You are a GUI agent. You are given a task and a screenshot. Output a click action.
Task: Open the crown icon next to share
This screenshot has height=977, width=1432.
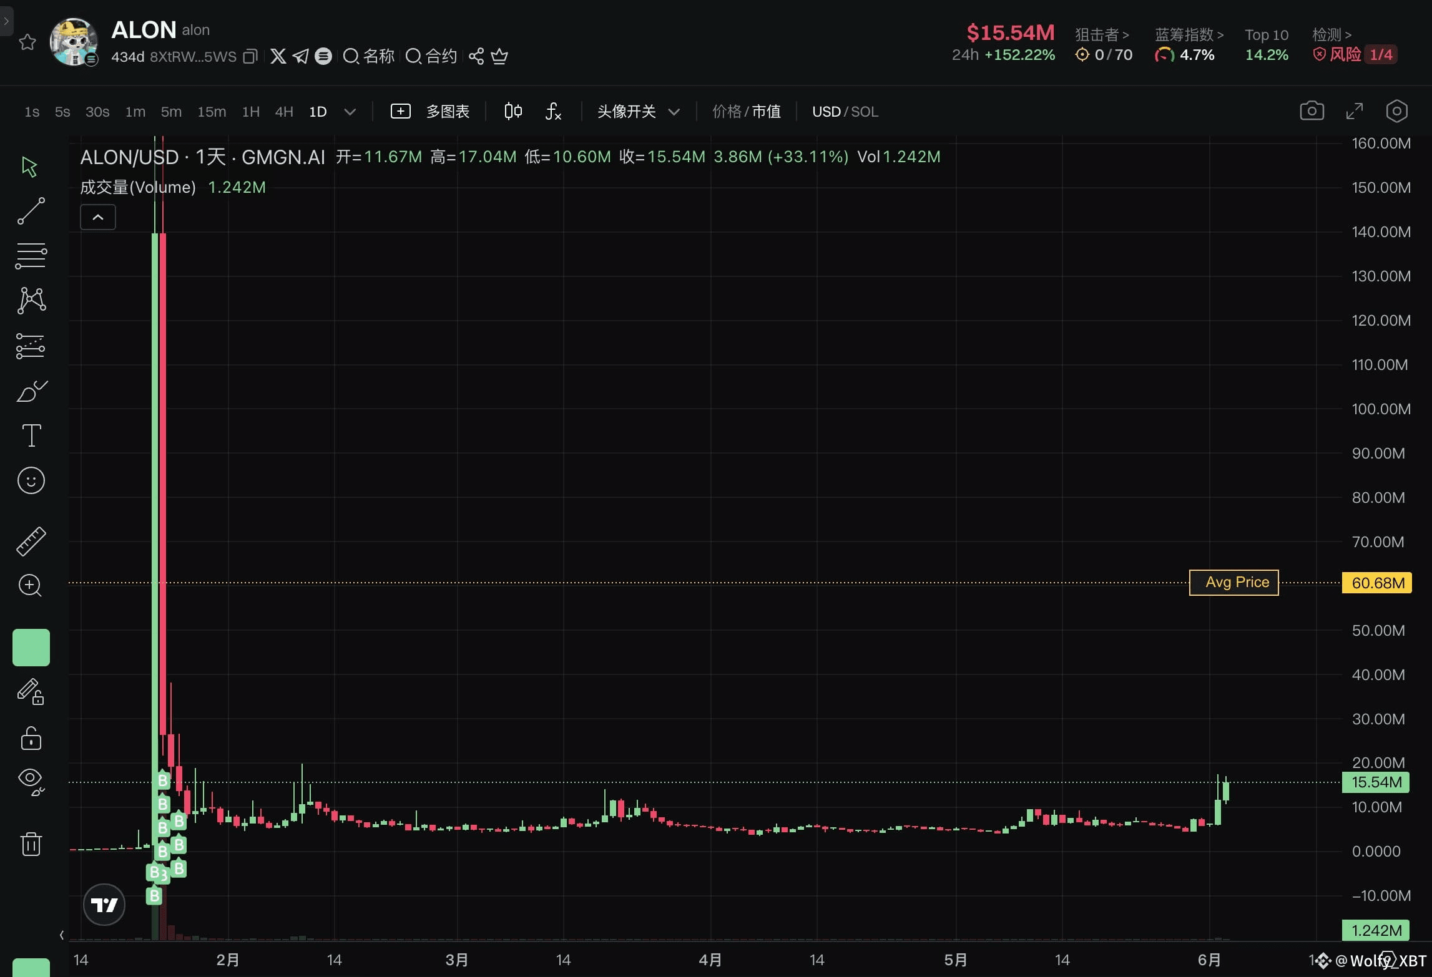pyautogui.click(x=499, y=56)
